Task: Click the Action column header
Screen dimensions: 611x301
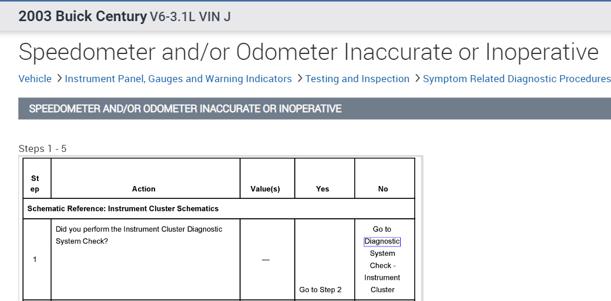Action: coord(143,189)
